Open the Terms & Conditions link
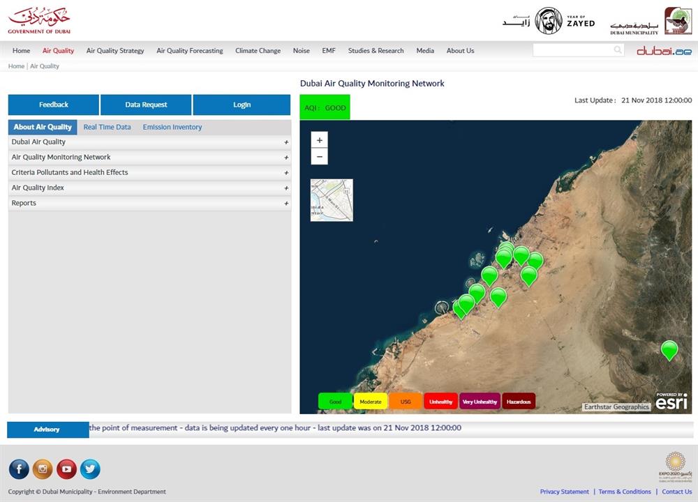Viewport: 698px width, 502px height. point(625,492)
